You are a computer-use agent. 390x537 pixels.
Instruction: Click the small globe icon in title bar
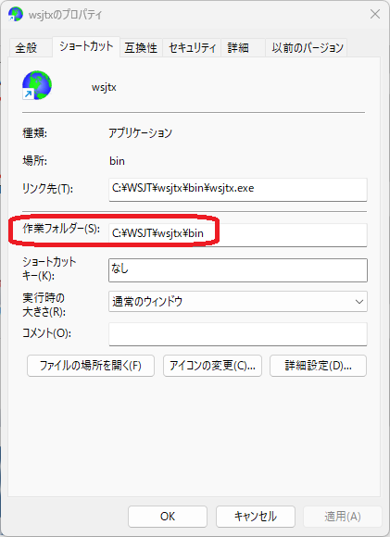click(16, 15)
